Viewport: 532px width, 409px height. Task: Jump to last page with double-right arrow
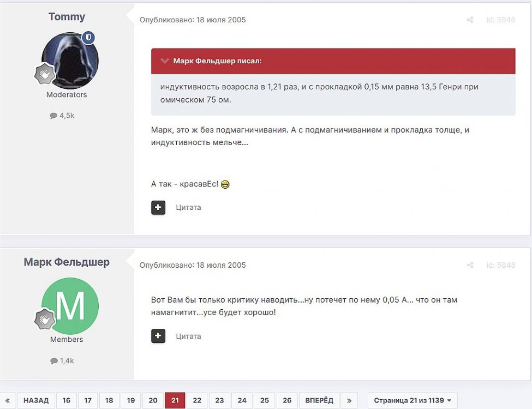click(349, 400)
